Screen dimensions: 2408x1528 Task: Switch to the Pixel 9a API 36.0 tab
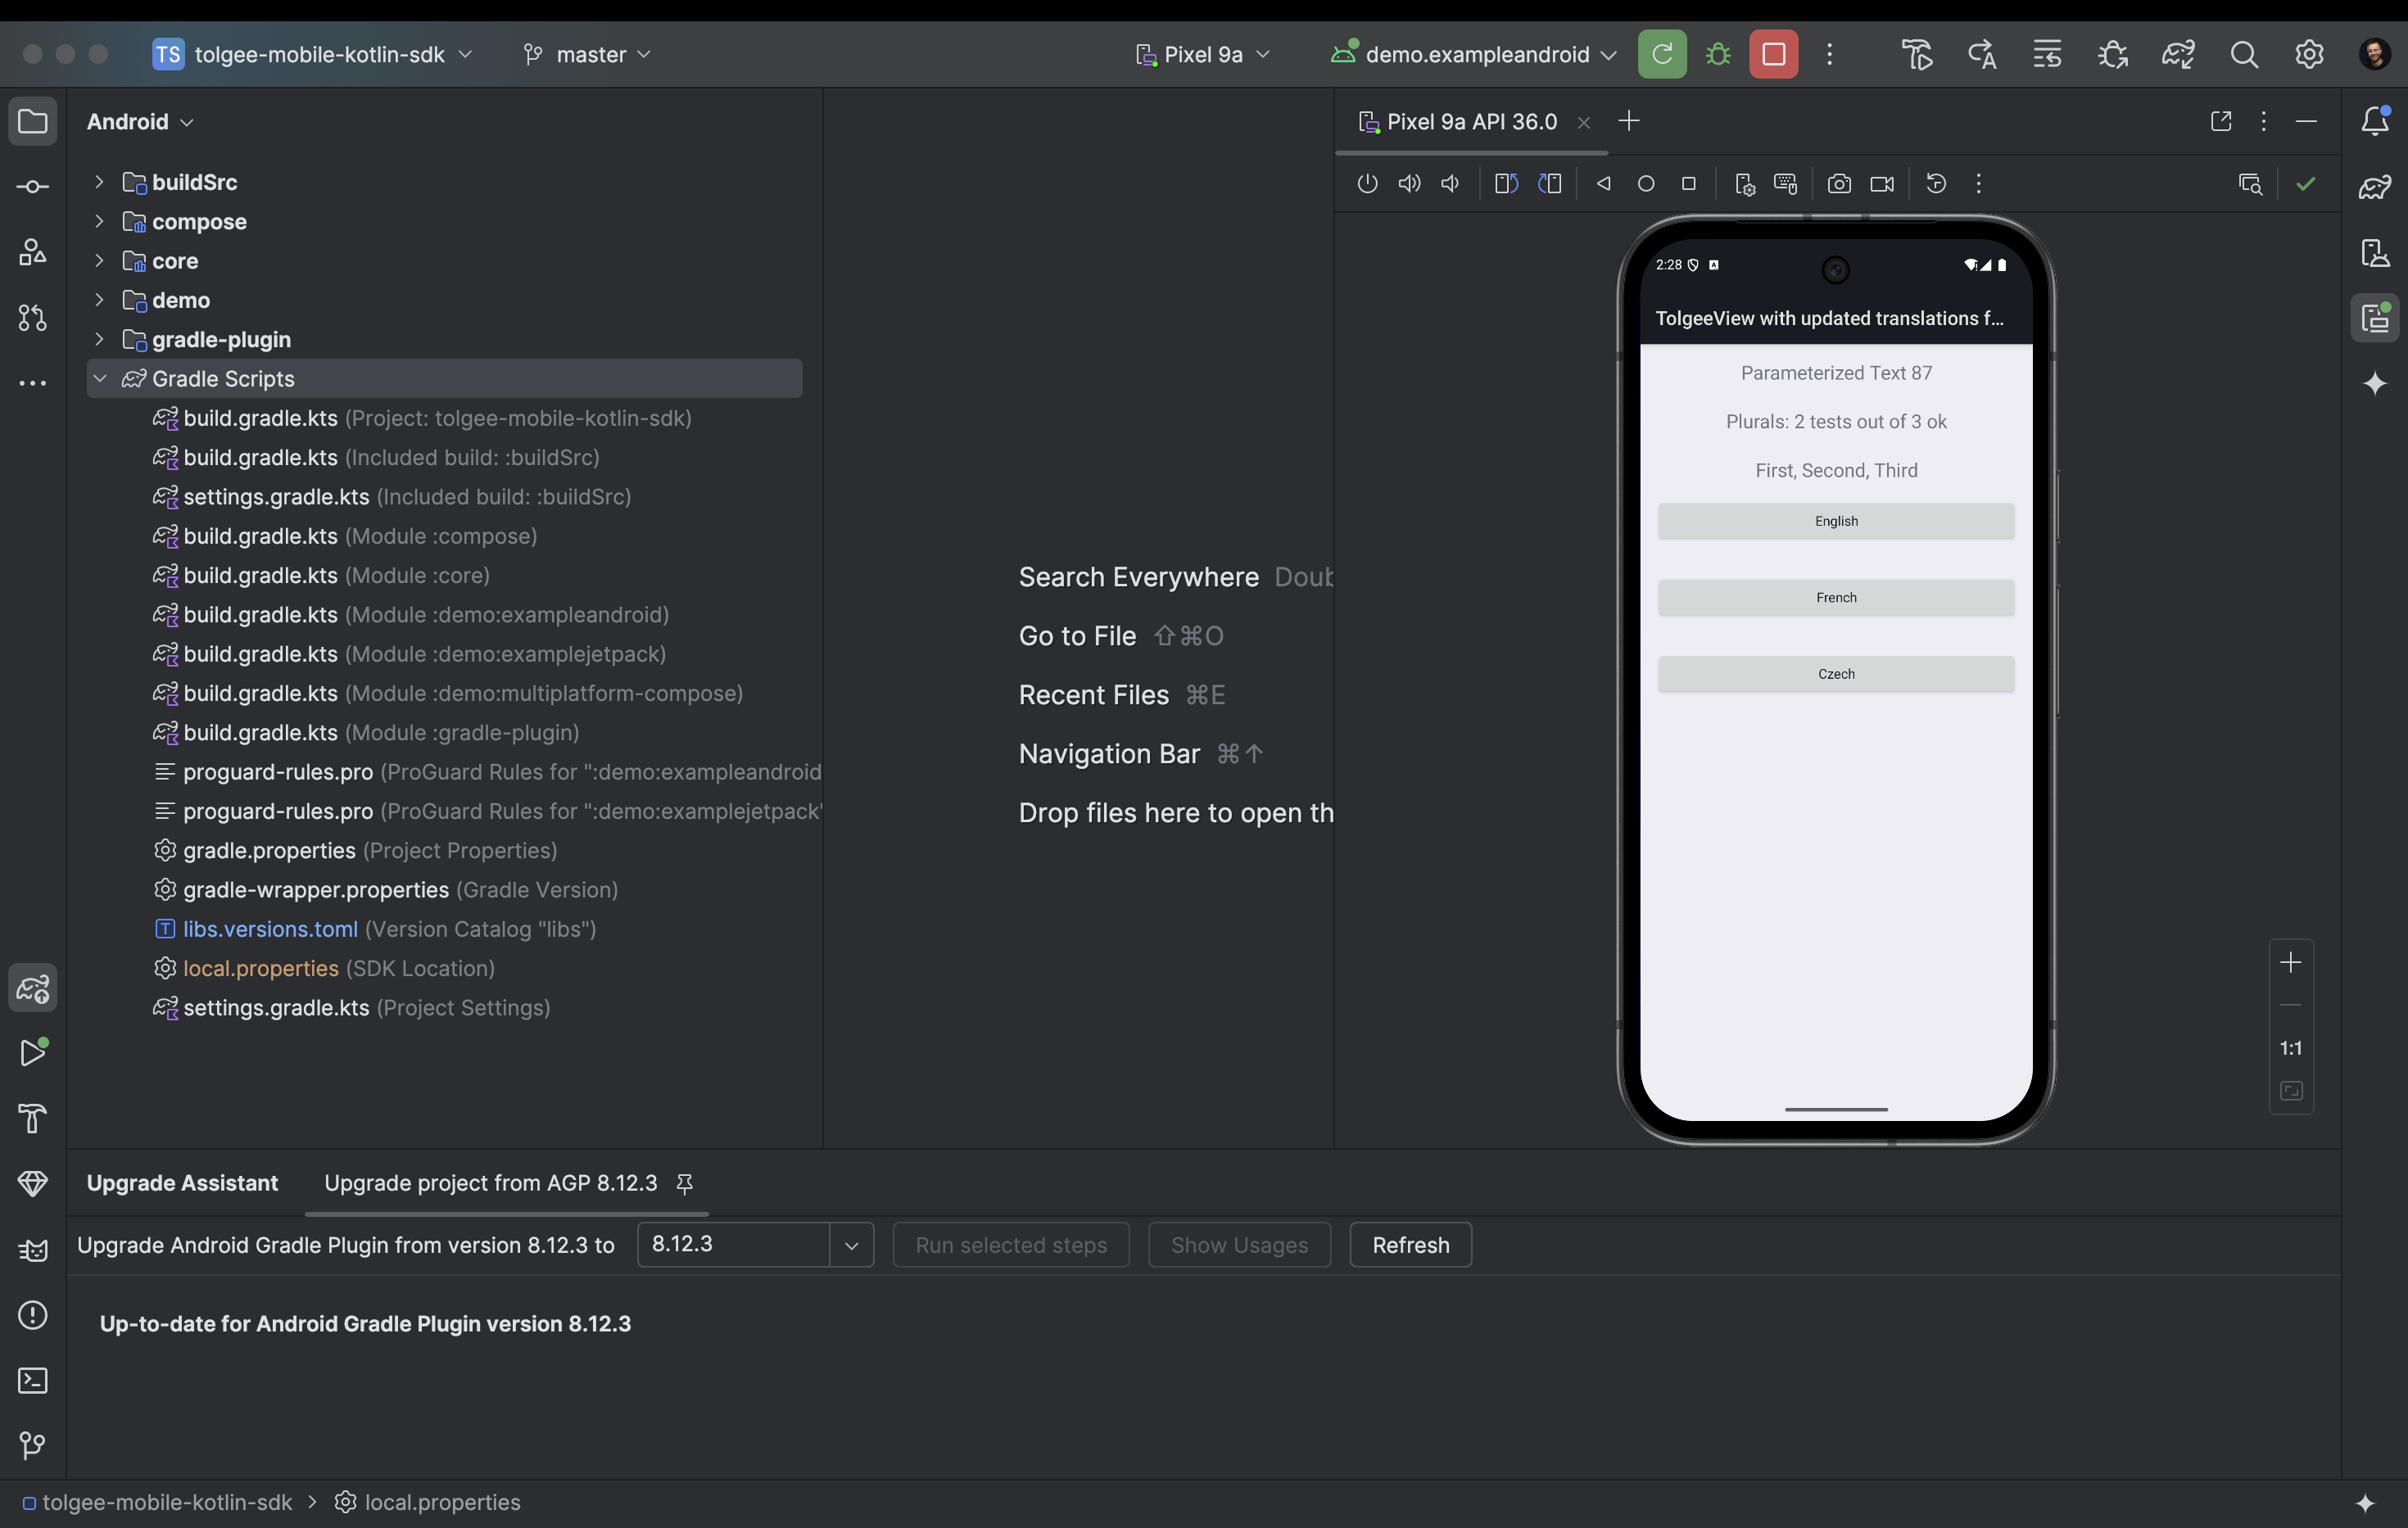click(1470, 121)
